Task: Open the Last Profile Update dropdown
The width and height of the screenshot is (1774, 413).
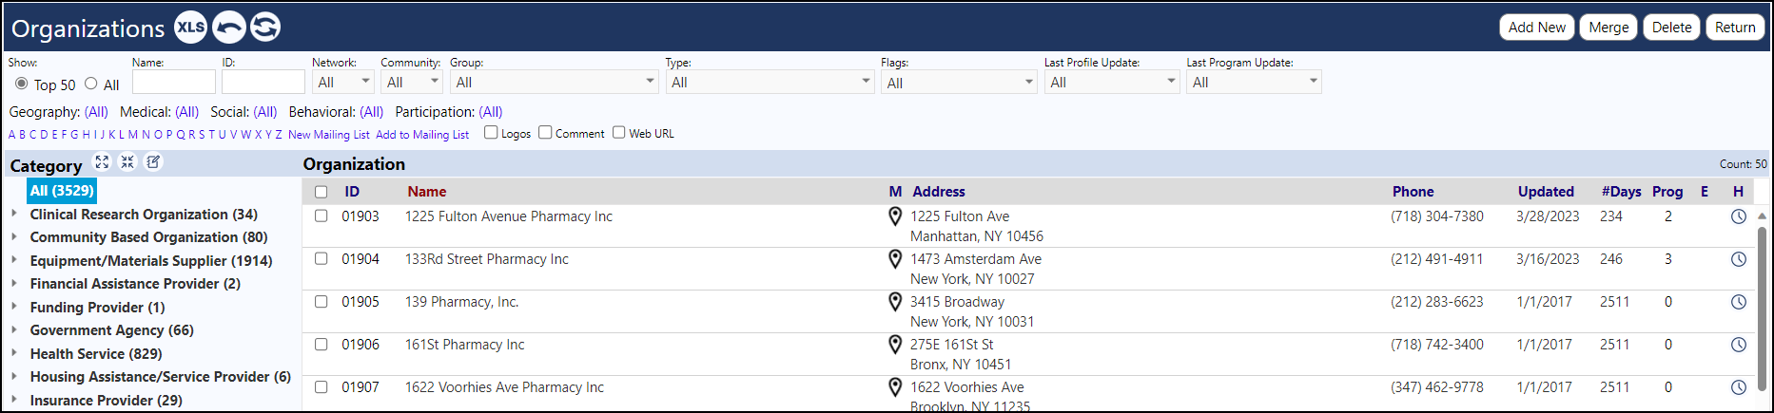Action: coord(1112,83)
